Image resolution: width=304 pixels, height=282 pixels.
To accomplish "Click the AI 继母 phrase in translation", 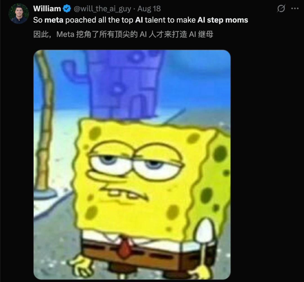I will tap(201, 35).
